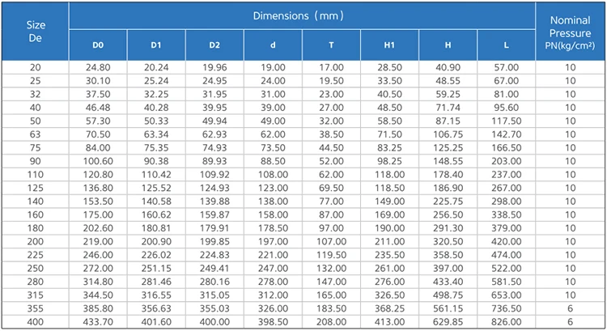Click the H value 629.85

(x=448, y=322)
